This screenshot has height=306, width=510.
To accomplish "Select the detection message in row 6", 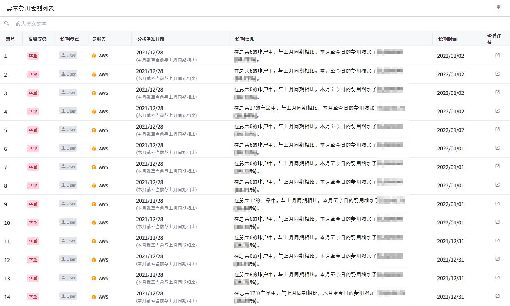I will 305,149.
